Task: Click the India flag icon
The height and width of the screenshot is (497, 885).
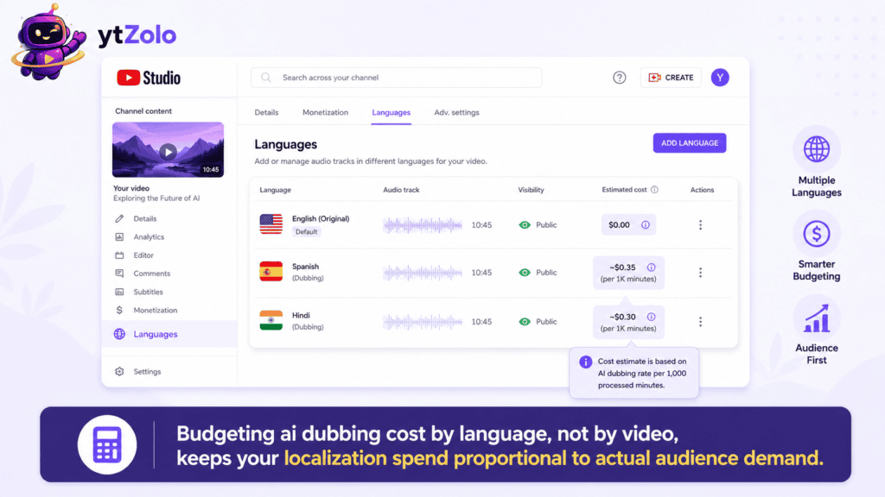Action: [271, 321]
